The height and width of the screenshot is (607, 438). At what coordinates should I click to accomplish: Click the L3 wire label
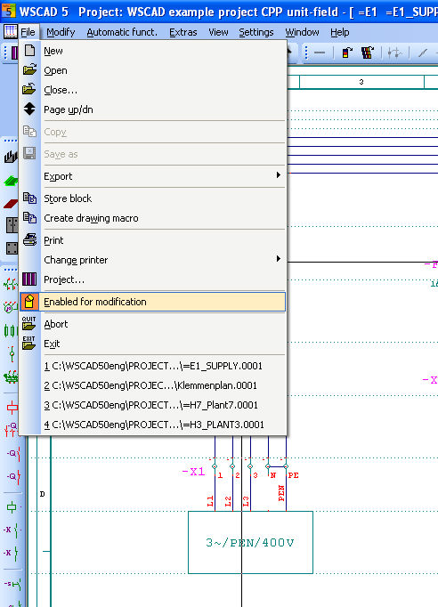(x=246, y=501)
